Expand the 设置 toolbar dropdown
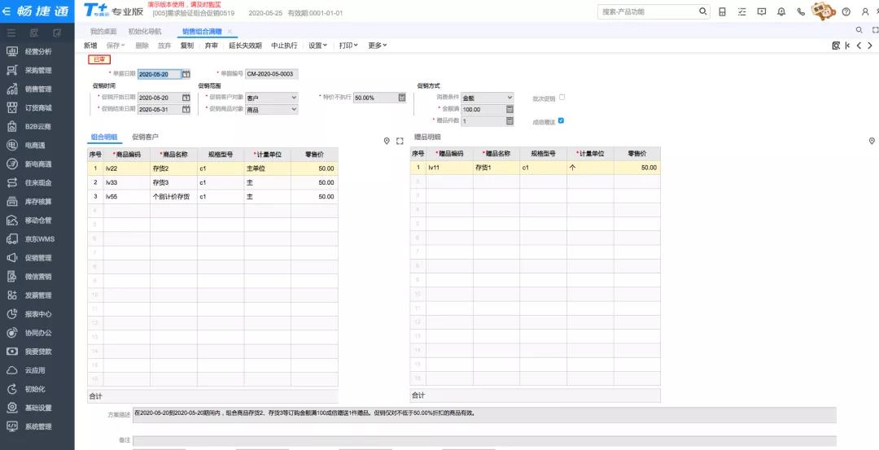 click(317, 46)
